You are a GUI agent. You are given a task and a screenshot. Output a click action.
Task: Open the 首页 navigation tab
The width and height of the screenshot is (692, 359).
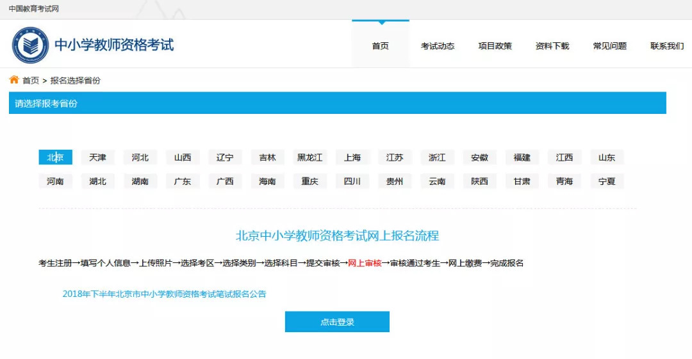point(380,46)
